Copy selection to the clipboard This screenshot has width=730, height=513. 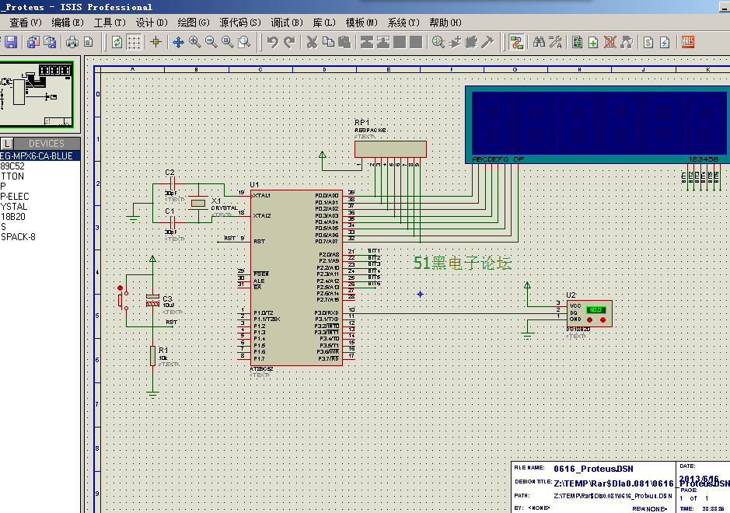pyautogui.click(x=328, y=43)
